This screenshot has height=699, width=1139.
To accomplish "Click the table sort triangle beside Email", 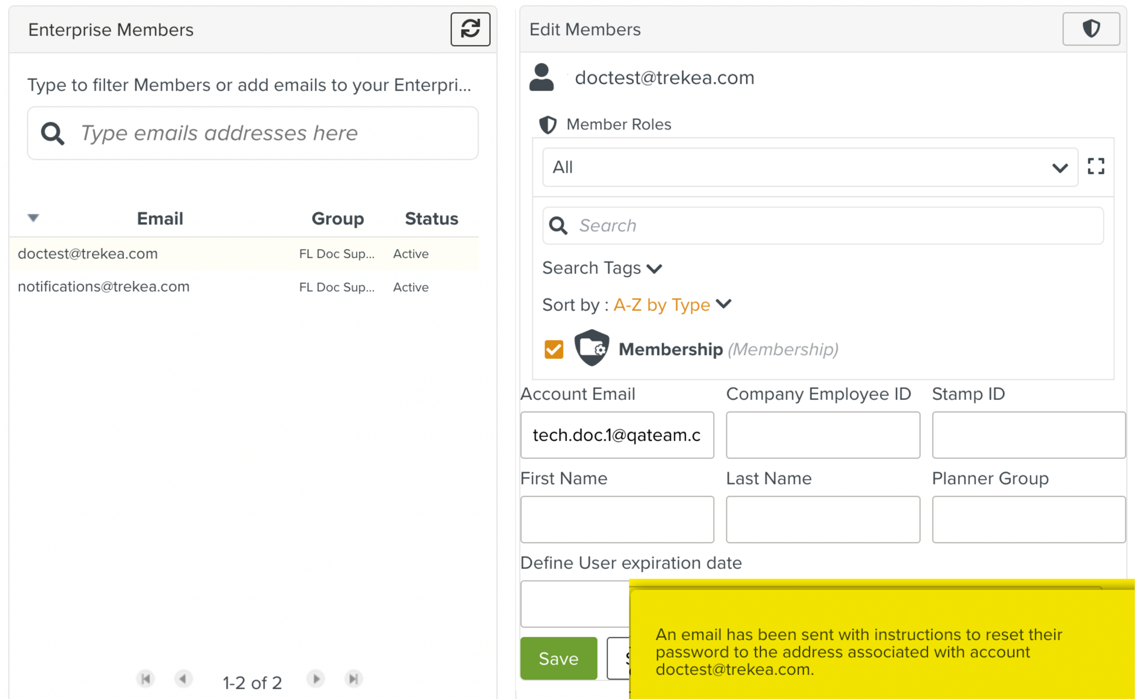I will [x=33, y=218].
